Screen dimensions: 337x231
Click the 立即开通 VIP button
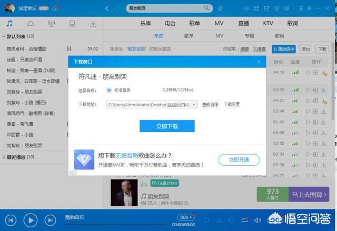point(239,160)
